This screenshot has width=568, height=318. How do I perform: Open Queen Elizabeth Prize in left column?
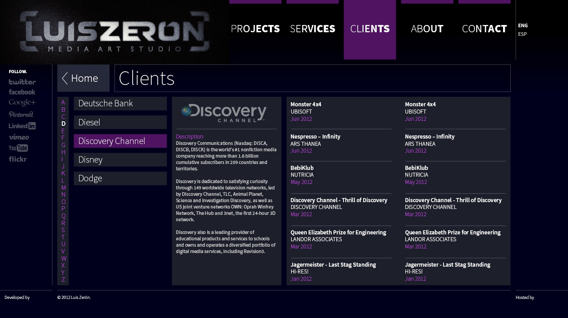(x=339, y=233)
